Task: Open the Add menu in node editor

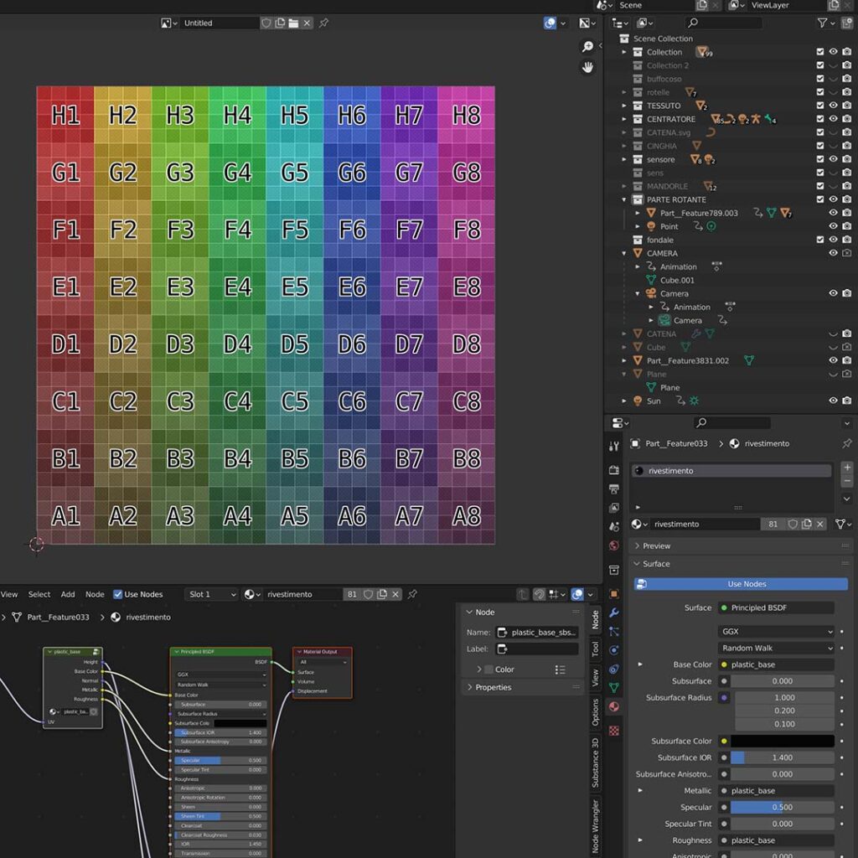Action: click(x=68, y=594)
